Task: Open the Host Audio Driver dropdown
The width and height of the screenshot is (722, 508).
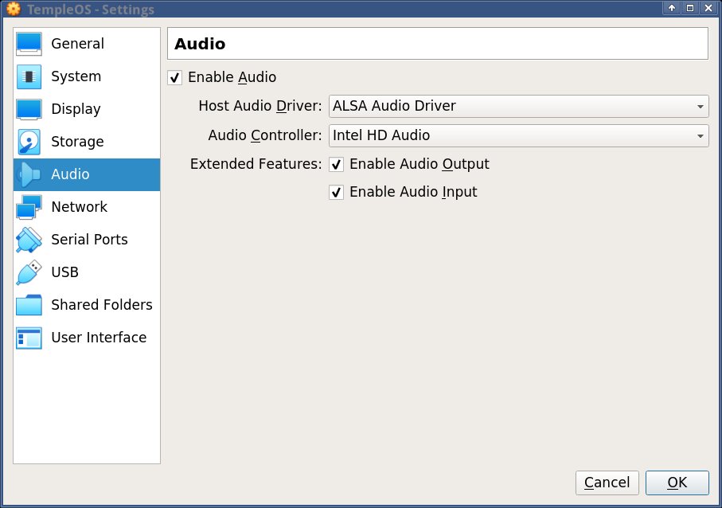Action: click(x=518, y=106)
